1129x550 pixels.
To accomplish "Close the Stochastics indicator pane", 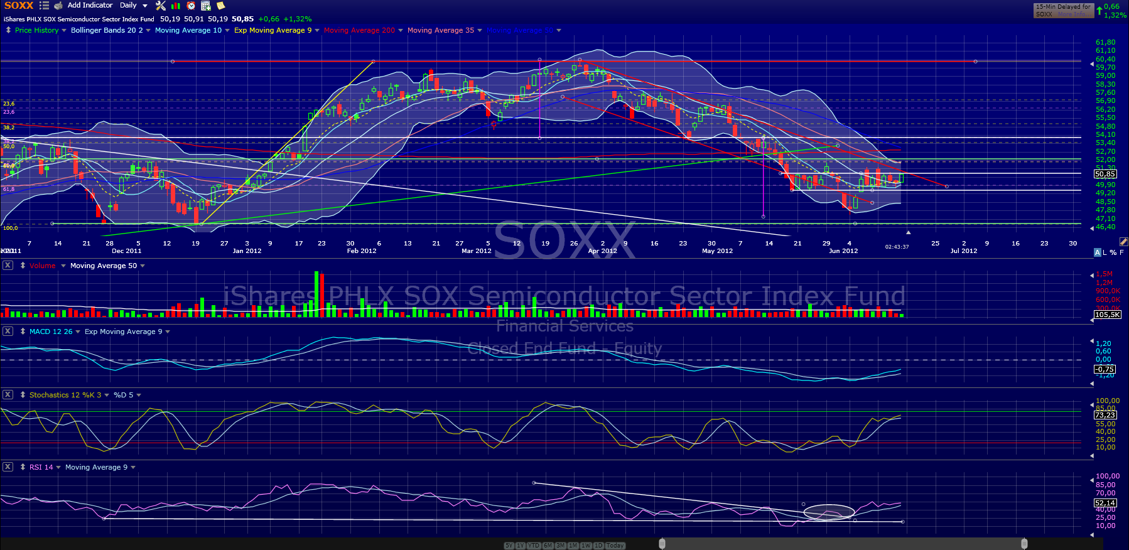I will (8, 395).
